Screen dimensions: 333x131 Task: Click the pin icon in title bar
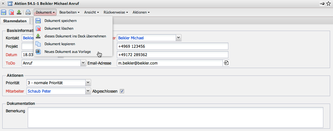coord(322,4)
